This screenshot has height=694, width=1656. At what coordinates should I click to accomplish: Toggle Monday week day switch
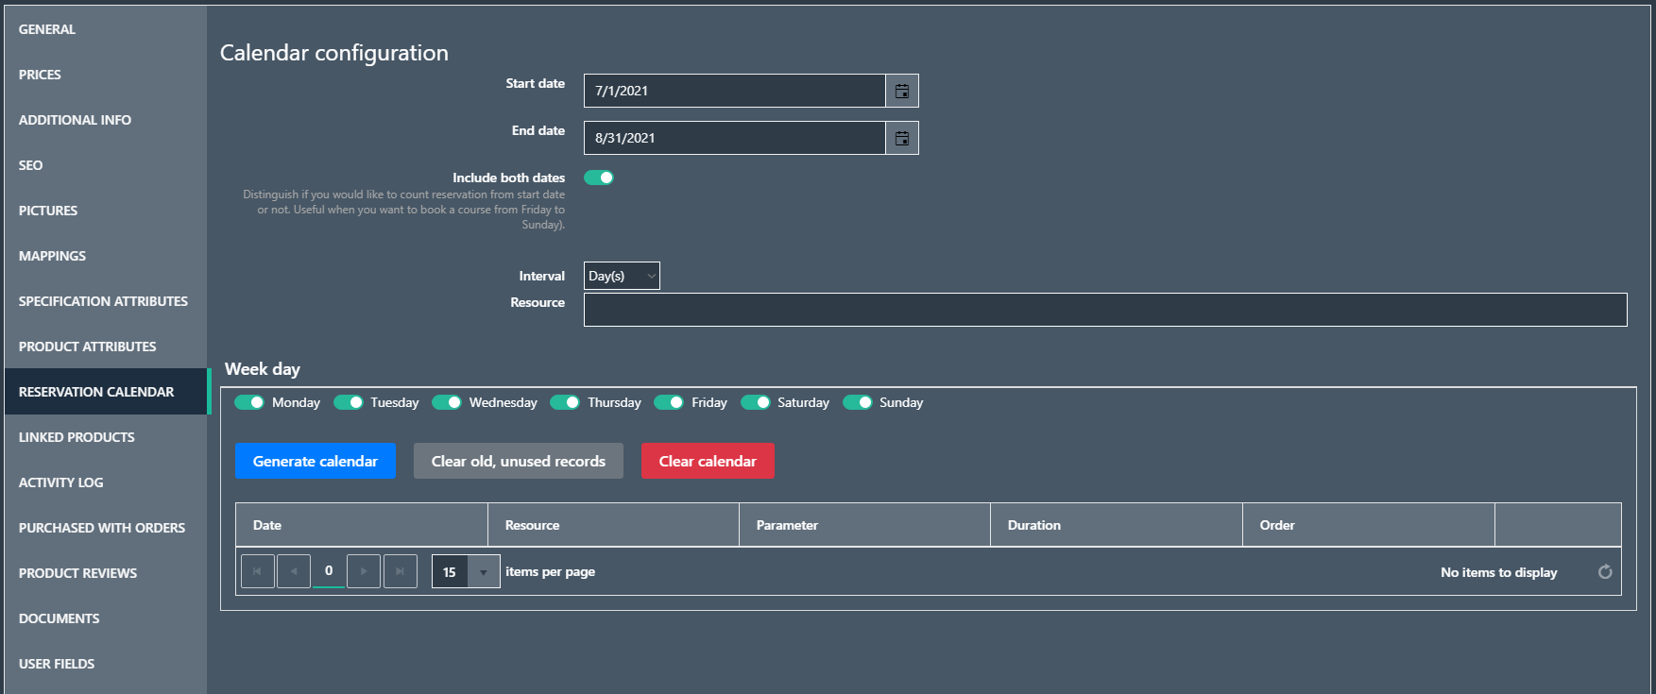[x=249, y=402]
